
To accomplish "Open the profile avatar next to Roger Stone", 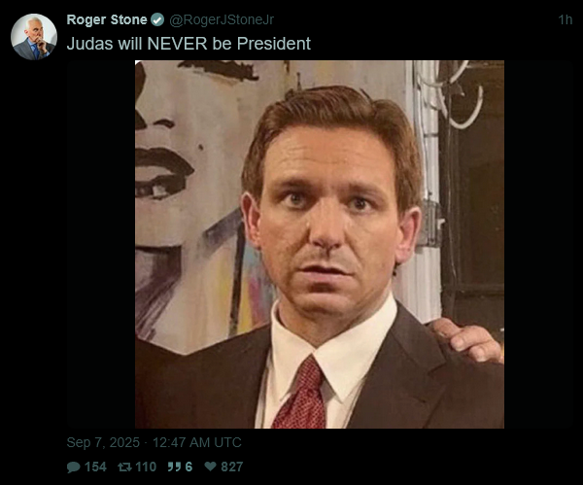I will point(34,37).
